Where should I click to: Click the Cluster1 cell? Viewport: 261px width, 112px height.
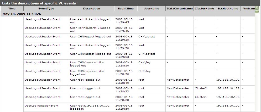point(201,97)
